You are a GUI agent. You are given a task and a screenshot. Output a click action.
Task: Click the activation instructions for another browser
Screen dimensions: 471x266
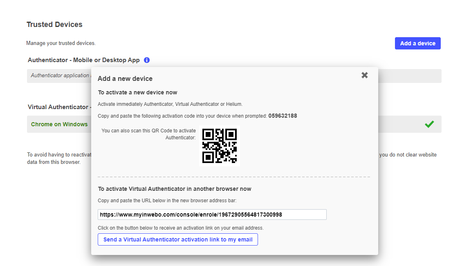click(x=175, y=189)
